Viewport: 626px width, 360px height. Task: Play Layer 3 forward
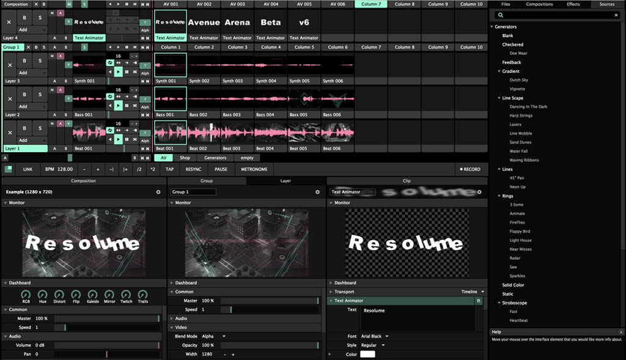(x=118, y=72)
